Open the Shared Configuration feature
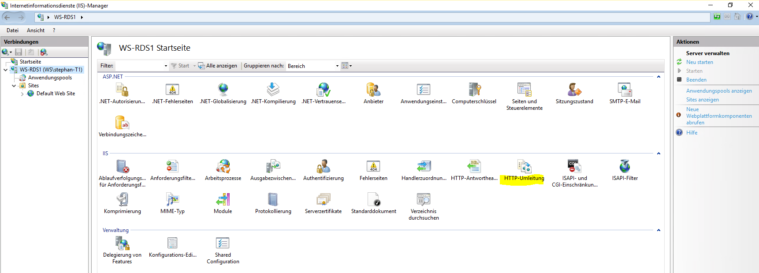 pyautogui.click(x=223, y=250)
